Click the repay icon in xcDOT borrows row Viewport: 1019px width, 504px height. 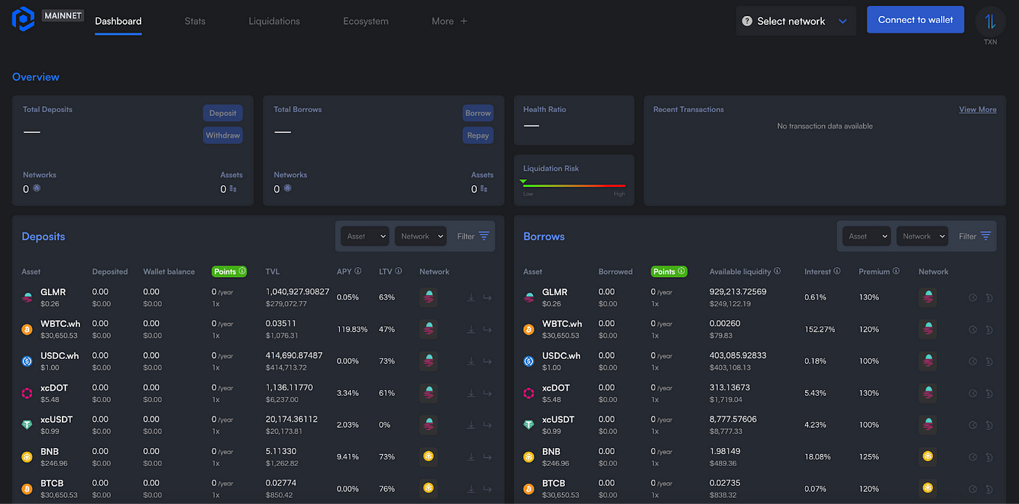pyautogui.click(x=989, y=393)
